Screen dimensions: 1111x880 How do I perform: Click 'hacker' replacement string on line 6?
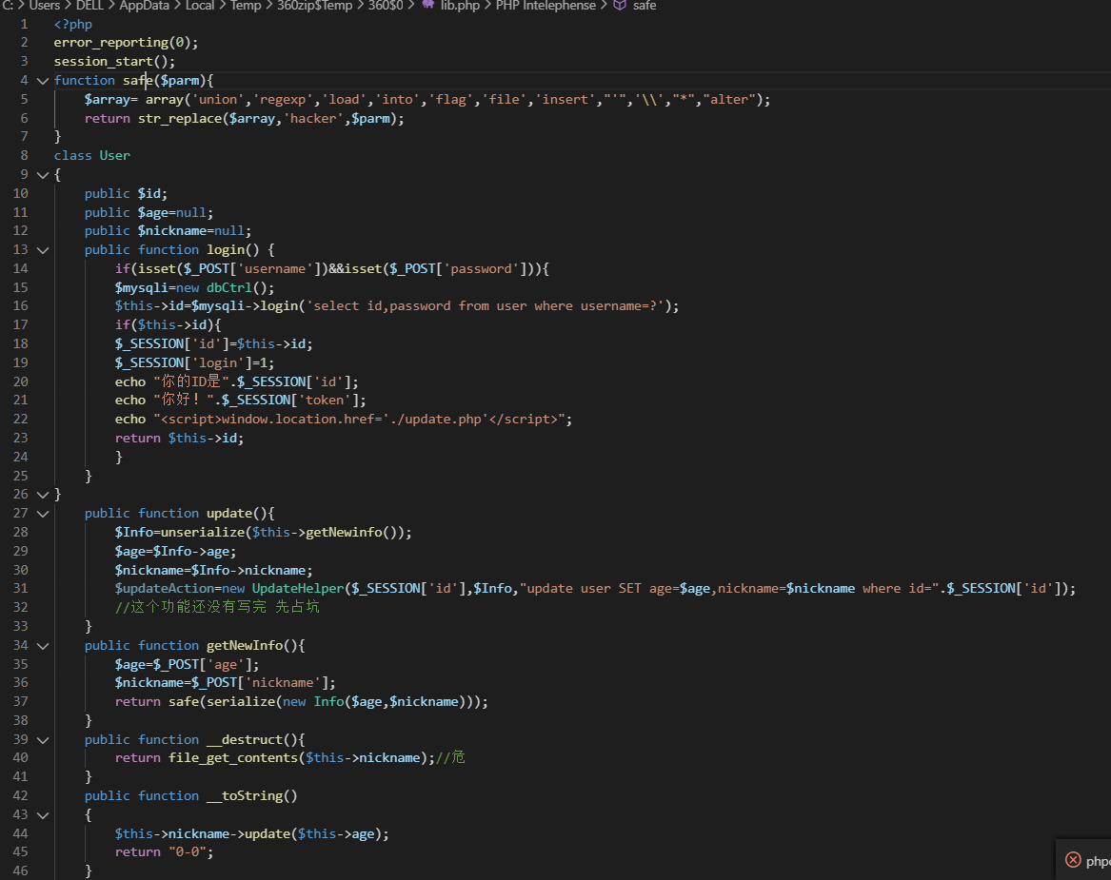[x=313, y=118]
